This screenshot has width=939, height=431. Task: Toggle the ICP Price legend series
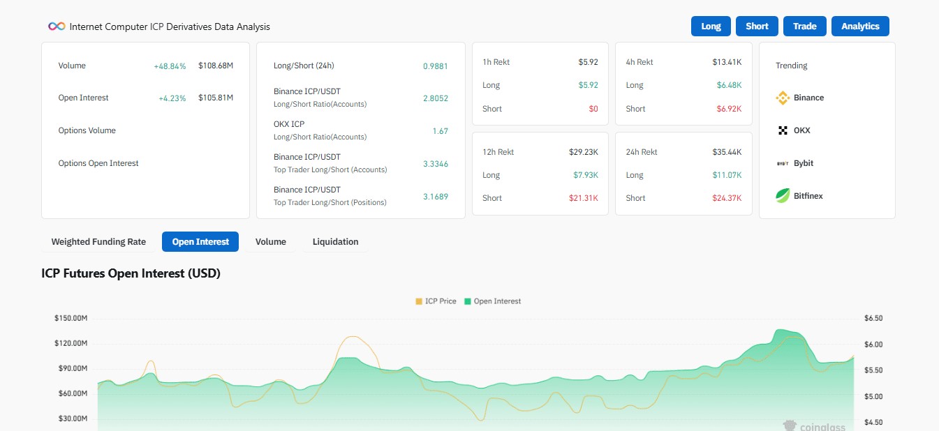(x=436, y=301)
